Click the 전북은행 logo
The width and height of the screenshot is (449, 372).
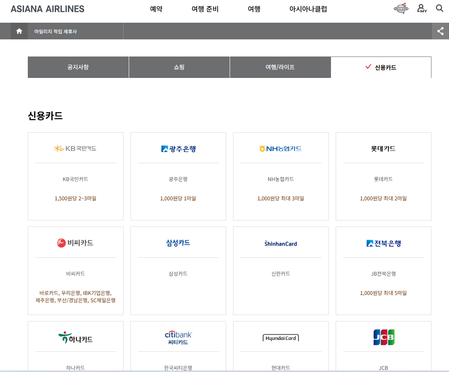[384, 243]
